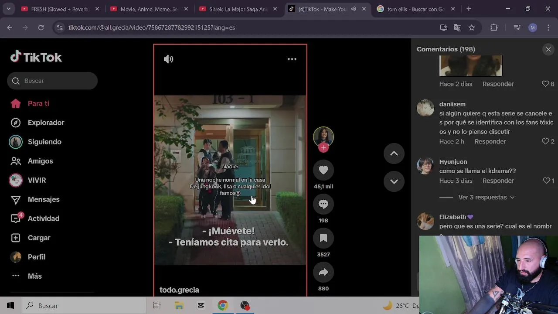Open daniisem profile name
The width and height of the screenshot is (558, 314).
tap(453, 104)
